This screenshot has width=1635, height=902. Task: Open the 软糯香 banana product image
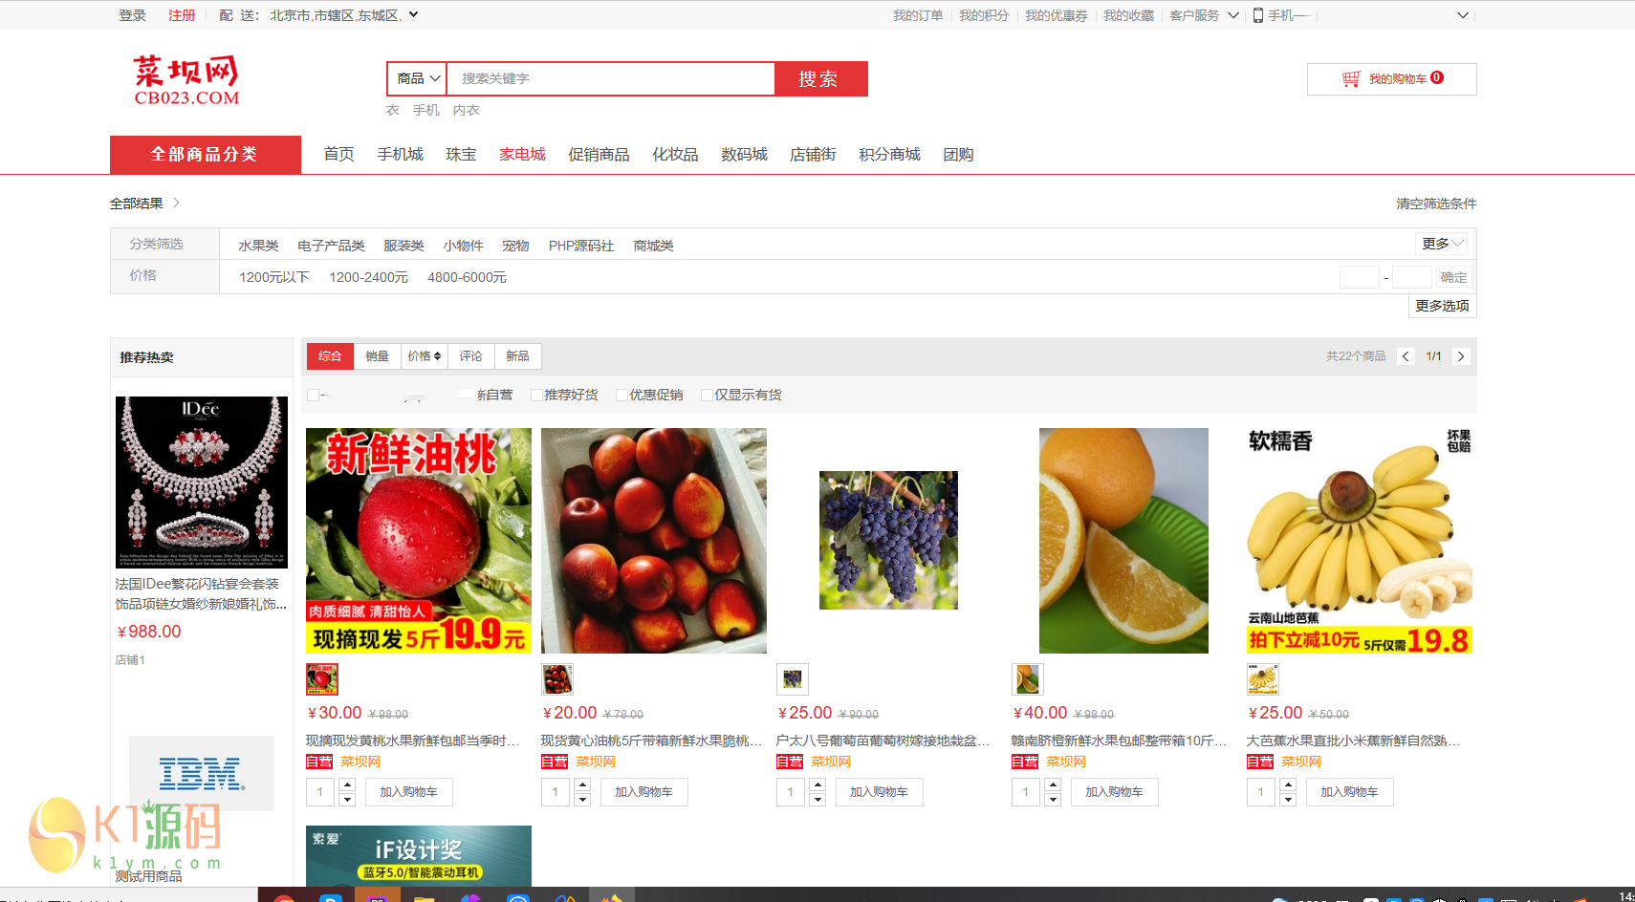(1360, 541)
